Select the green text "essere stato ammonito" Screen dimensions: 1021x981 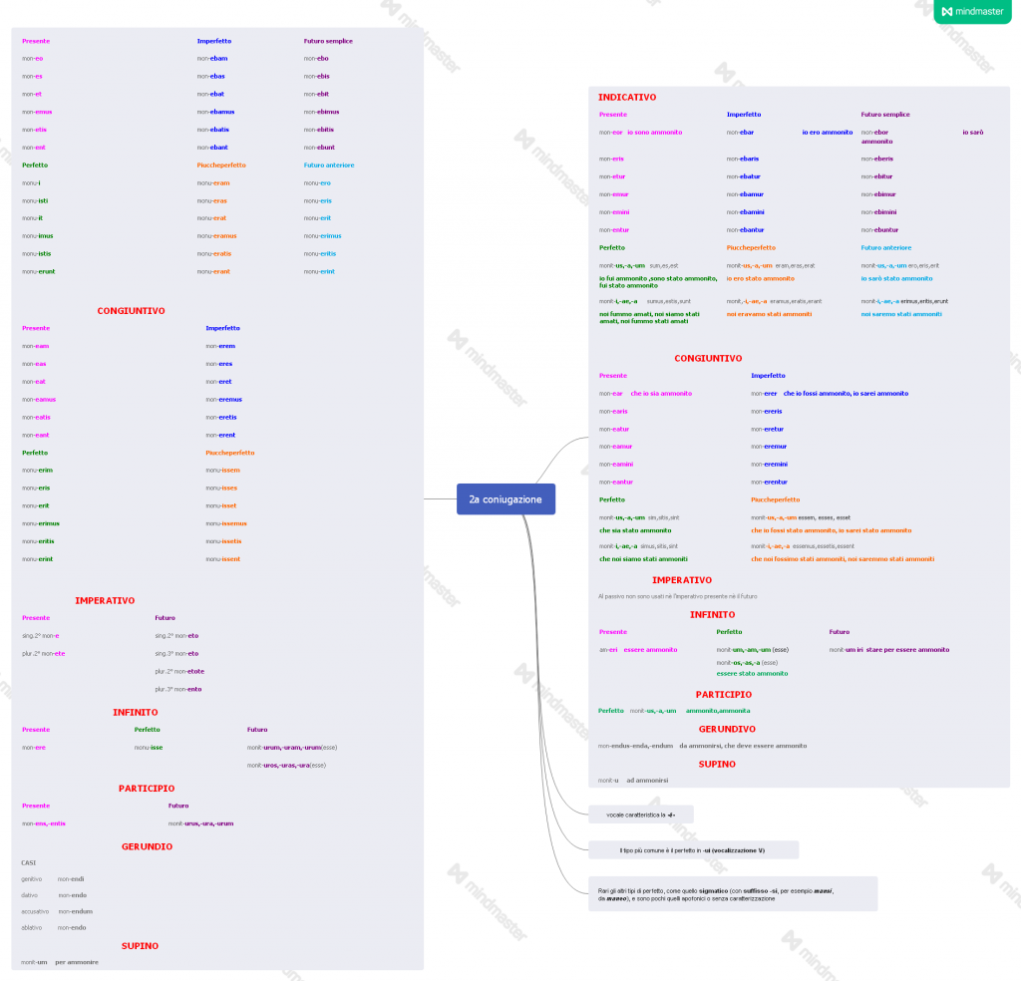[x=752, y=673]
